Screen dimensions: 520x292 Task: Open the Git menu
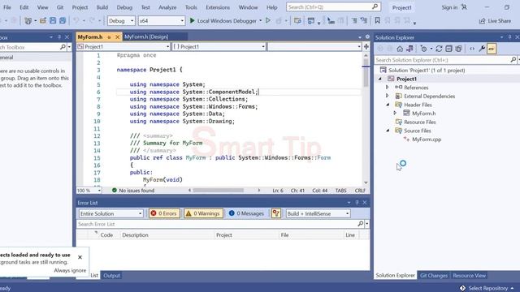[59, 7]
